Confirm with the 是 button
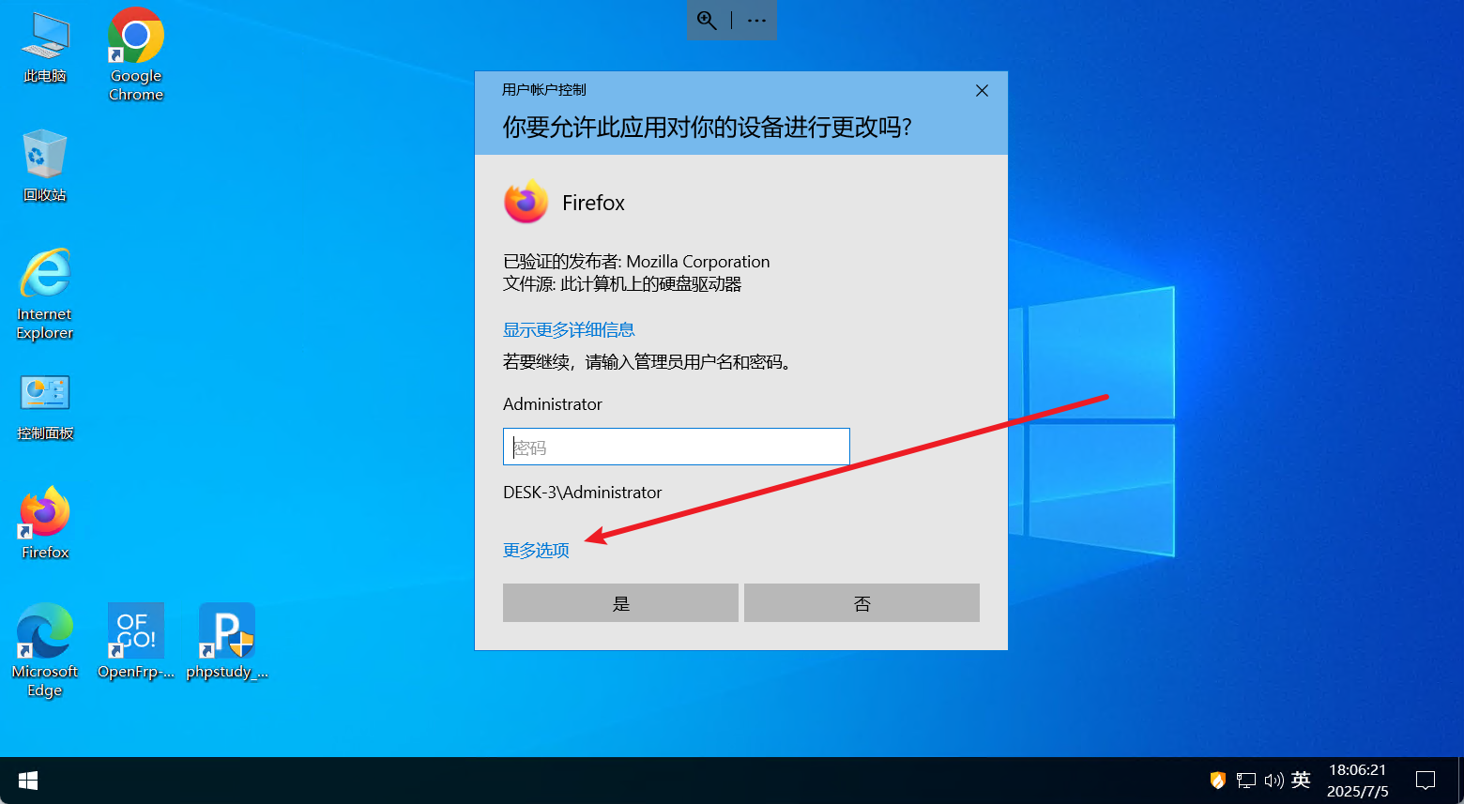1464x804 pixels. (x=620, y=603)
